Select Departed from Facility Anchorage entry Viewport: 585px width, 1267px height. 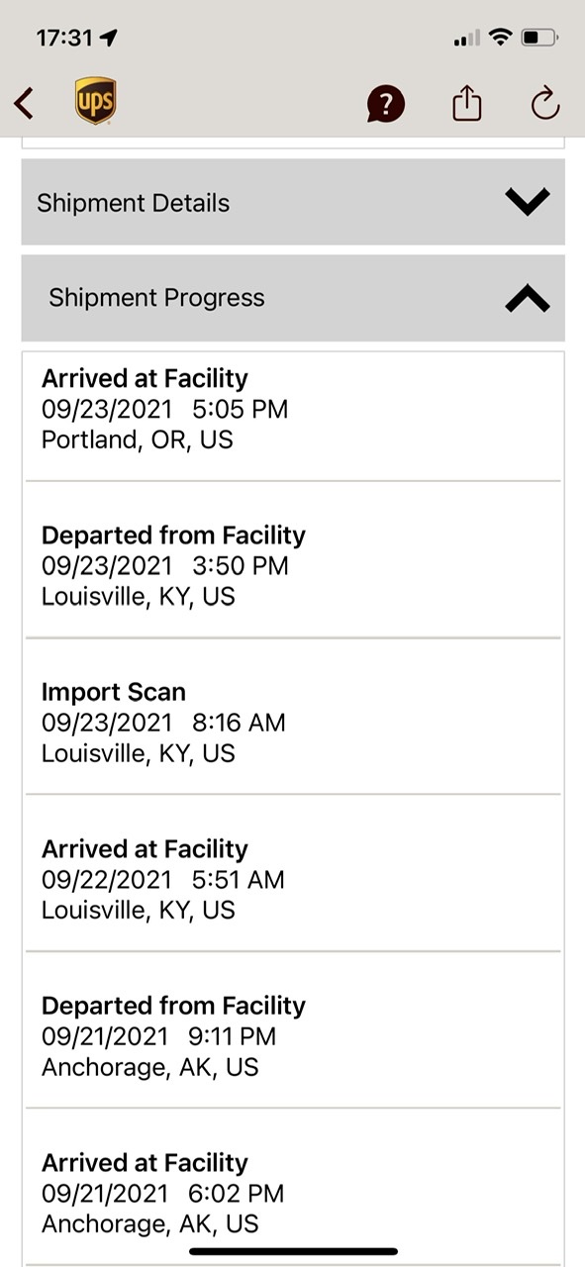tap(293, 1036)
